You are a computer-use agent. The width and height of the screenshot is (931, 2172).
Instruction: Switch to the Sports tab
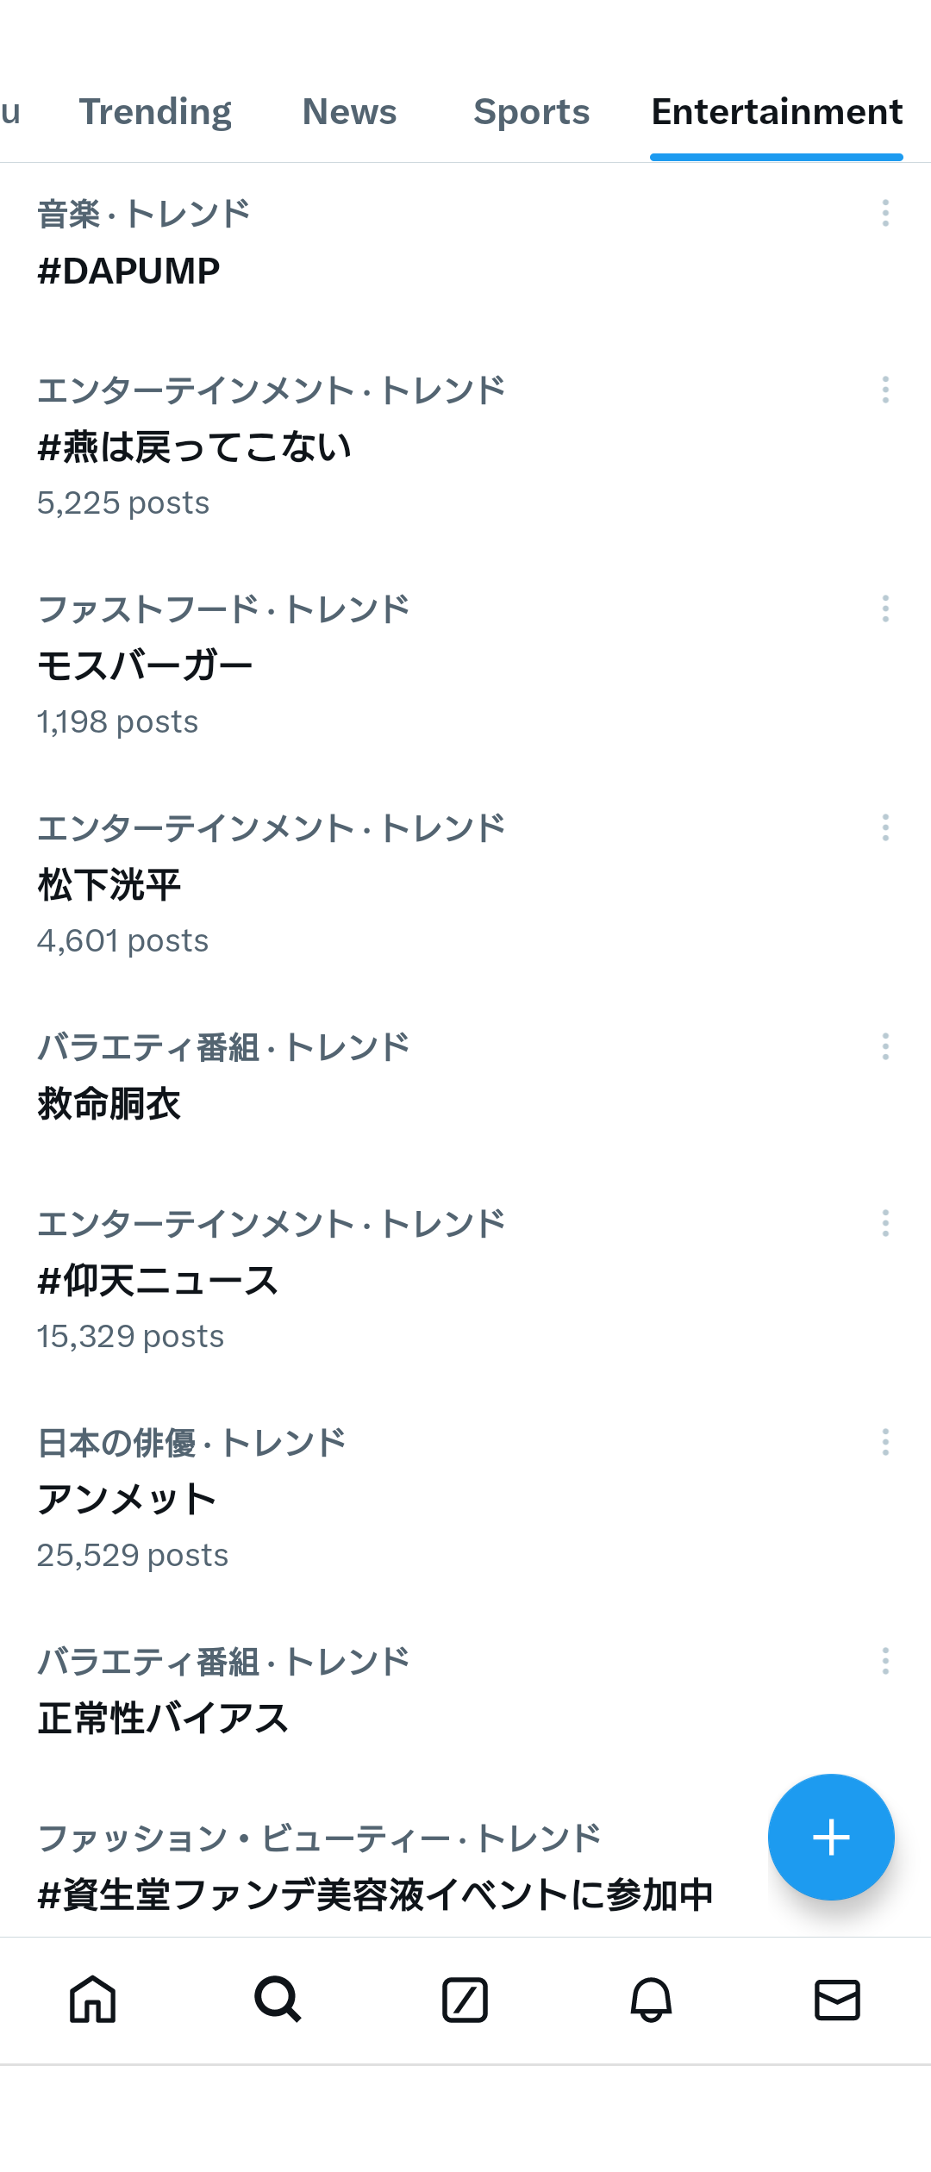click(531, 112)
